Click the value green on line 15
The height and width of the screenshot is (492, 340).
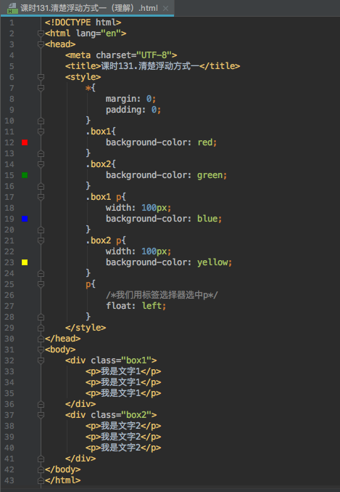[x=210, y=175]
